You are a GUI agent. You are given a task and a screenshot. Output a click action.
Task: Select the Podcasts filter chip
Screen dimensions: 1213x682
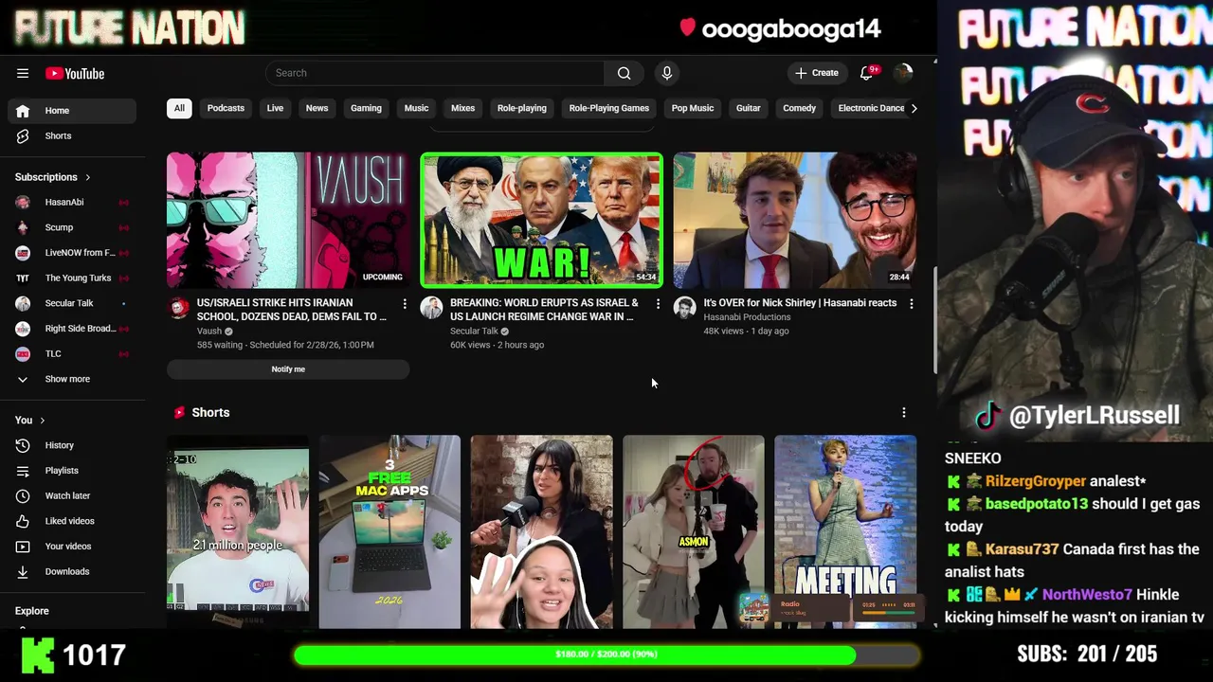tap(226, 108)
